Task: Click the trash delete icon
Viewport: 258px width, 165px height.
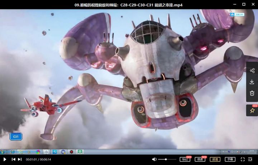Action: click(252, 93)
